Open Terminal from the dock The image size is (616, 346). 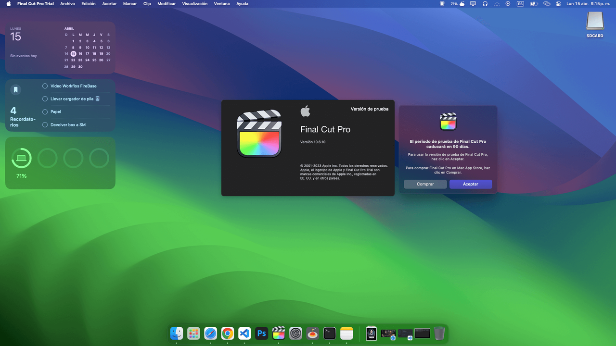[330, 333]
